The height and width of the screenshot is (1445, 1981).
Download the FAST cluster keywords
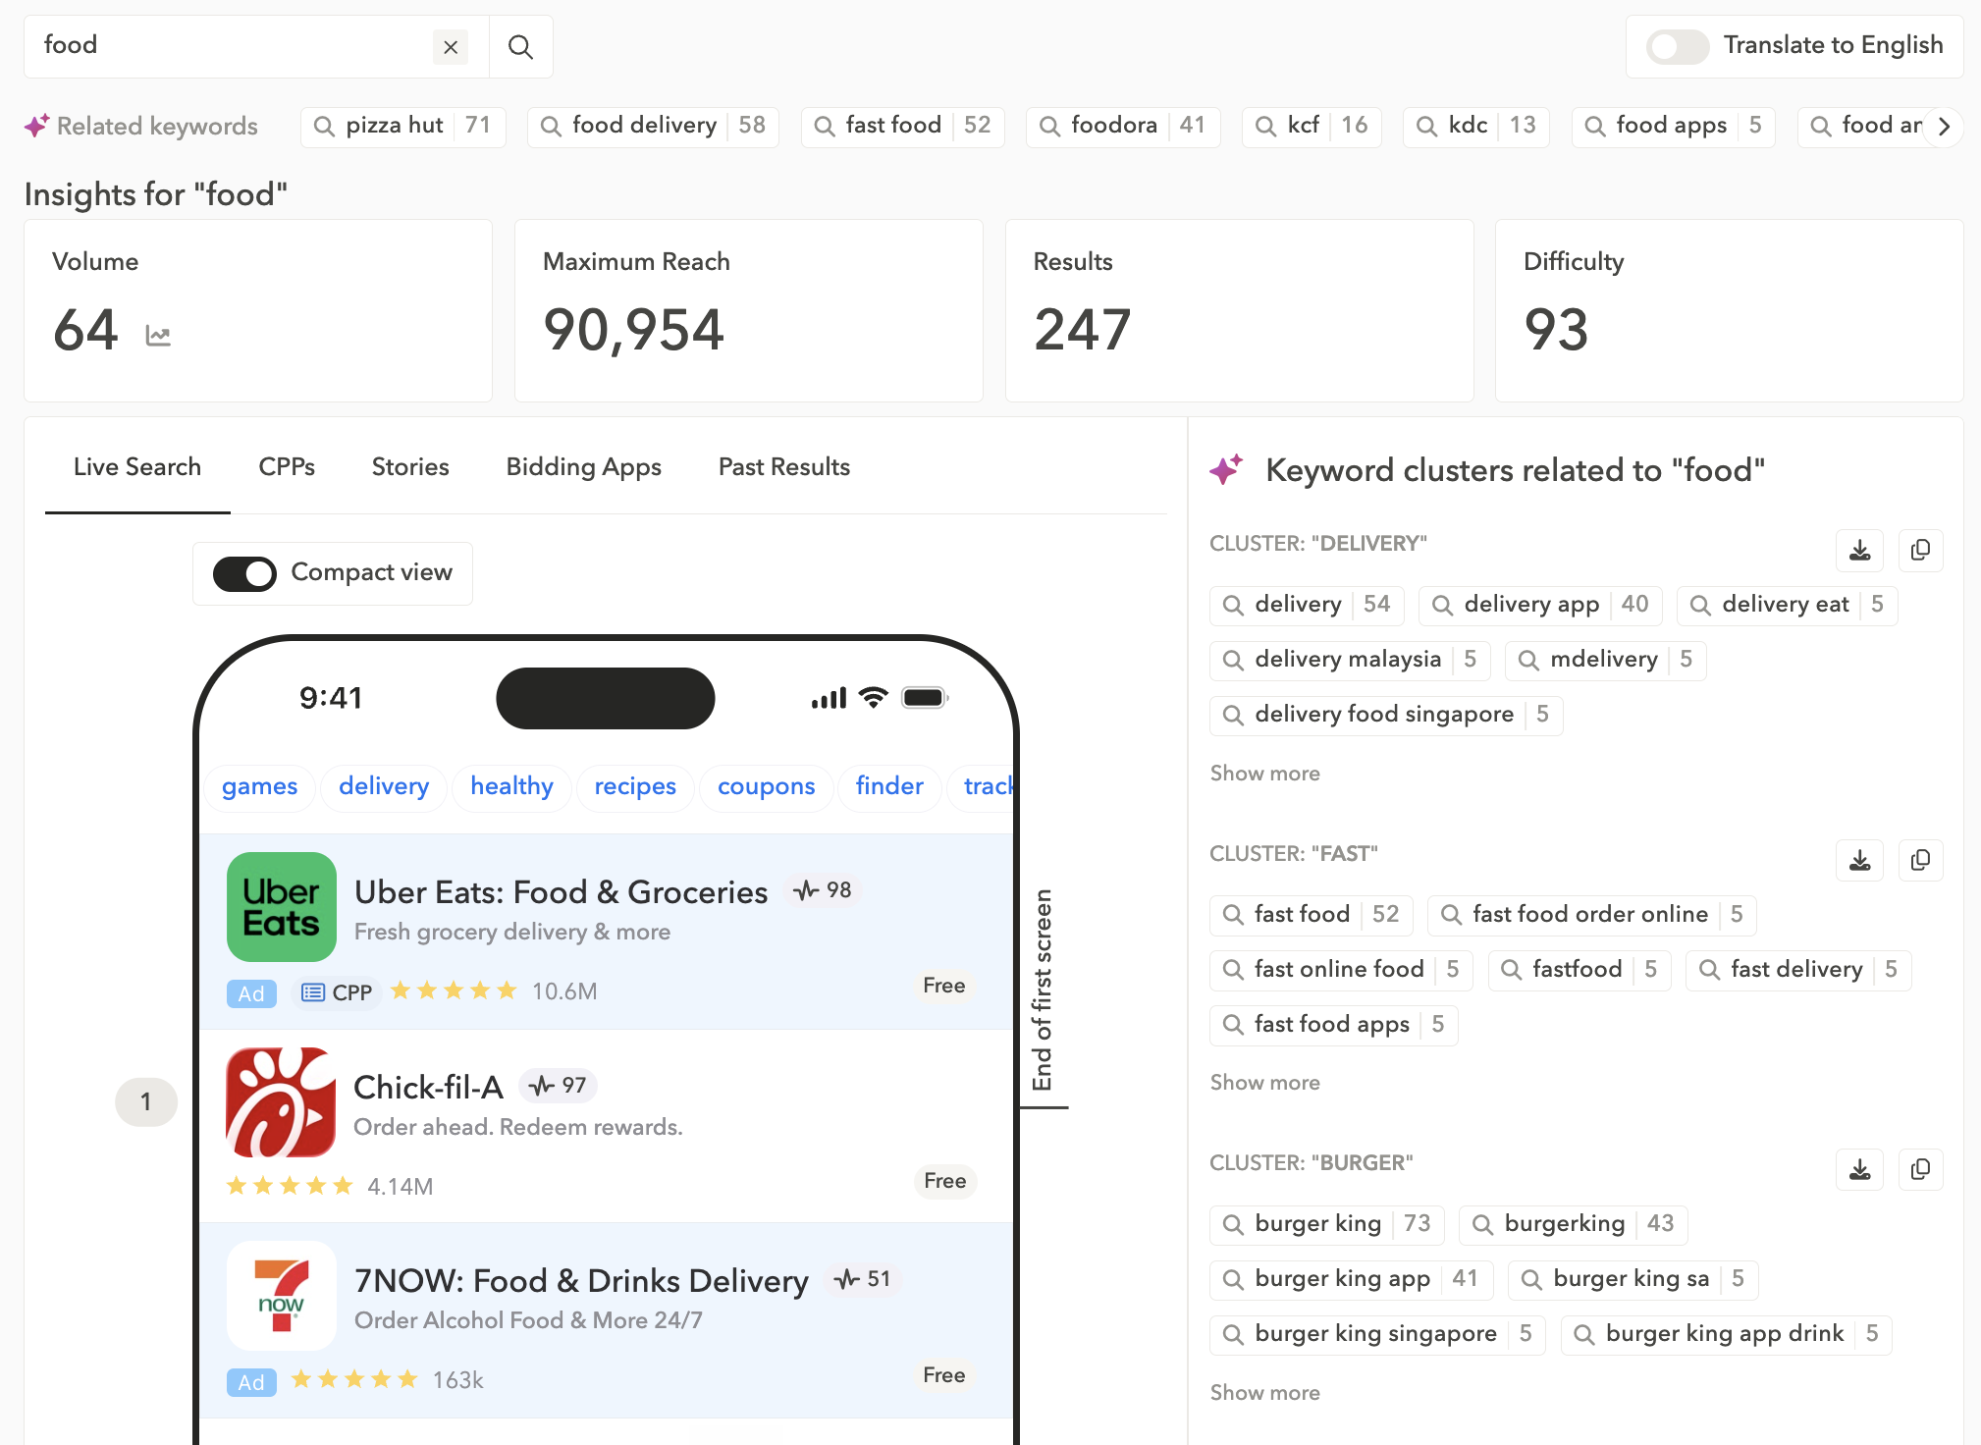tap(1859, 861)
